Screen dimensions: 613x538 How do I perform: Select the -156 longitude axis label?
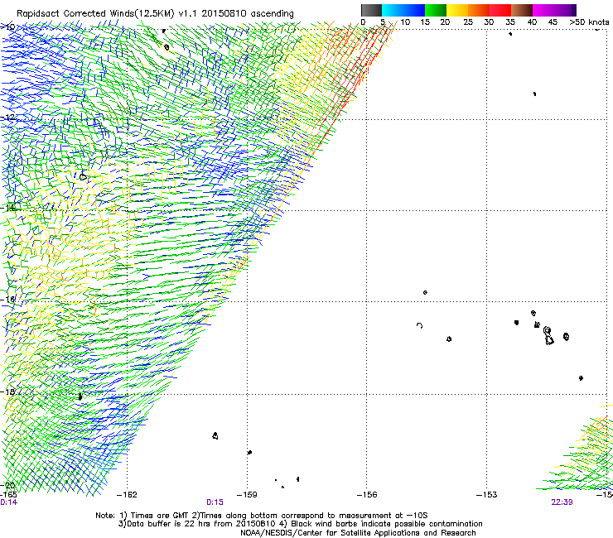pyautogui.click(x=367, y=495)
